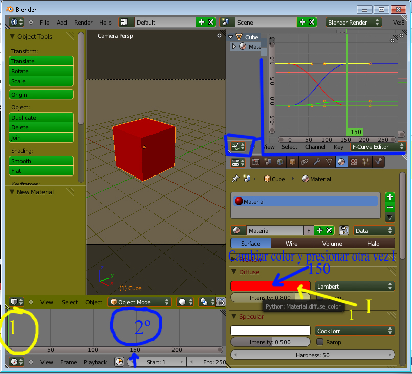
Task: Open the pivot point selector icon
Action: (x=207, y=302)
